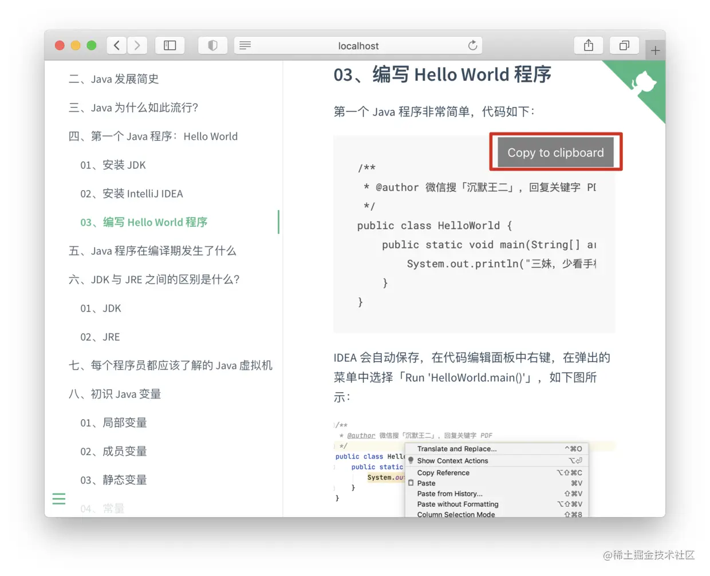Go to 01、局部变量 entry
Viewport: 710px width, 576px height.
pyautogui.click(x=113, y=423)
